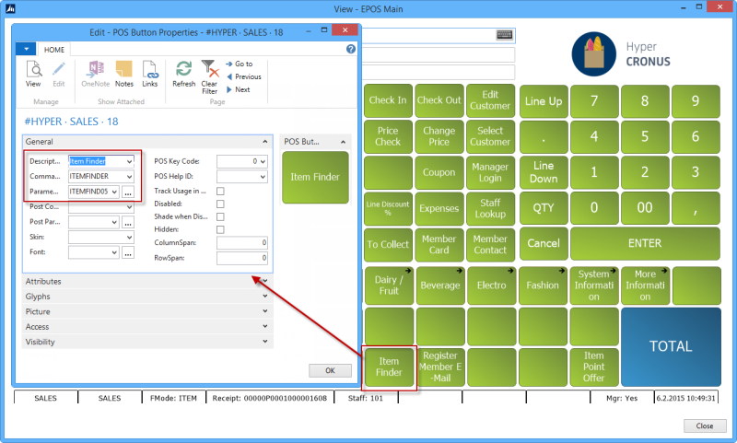Image resolution: width=737 pixels, height=443 pixels.
Task: Click the Coupon POS button
Action: tap(439, 172)
